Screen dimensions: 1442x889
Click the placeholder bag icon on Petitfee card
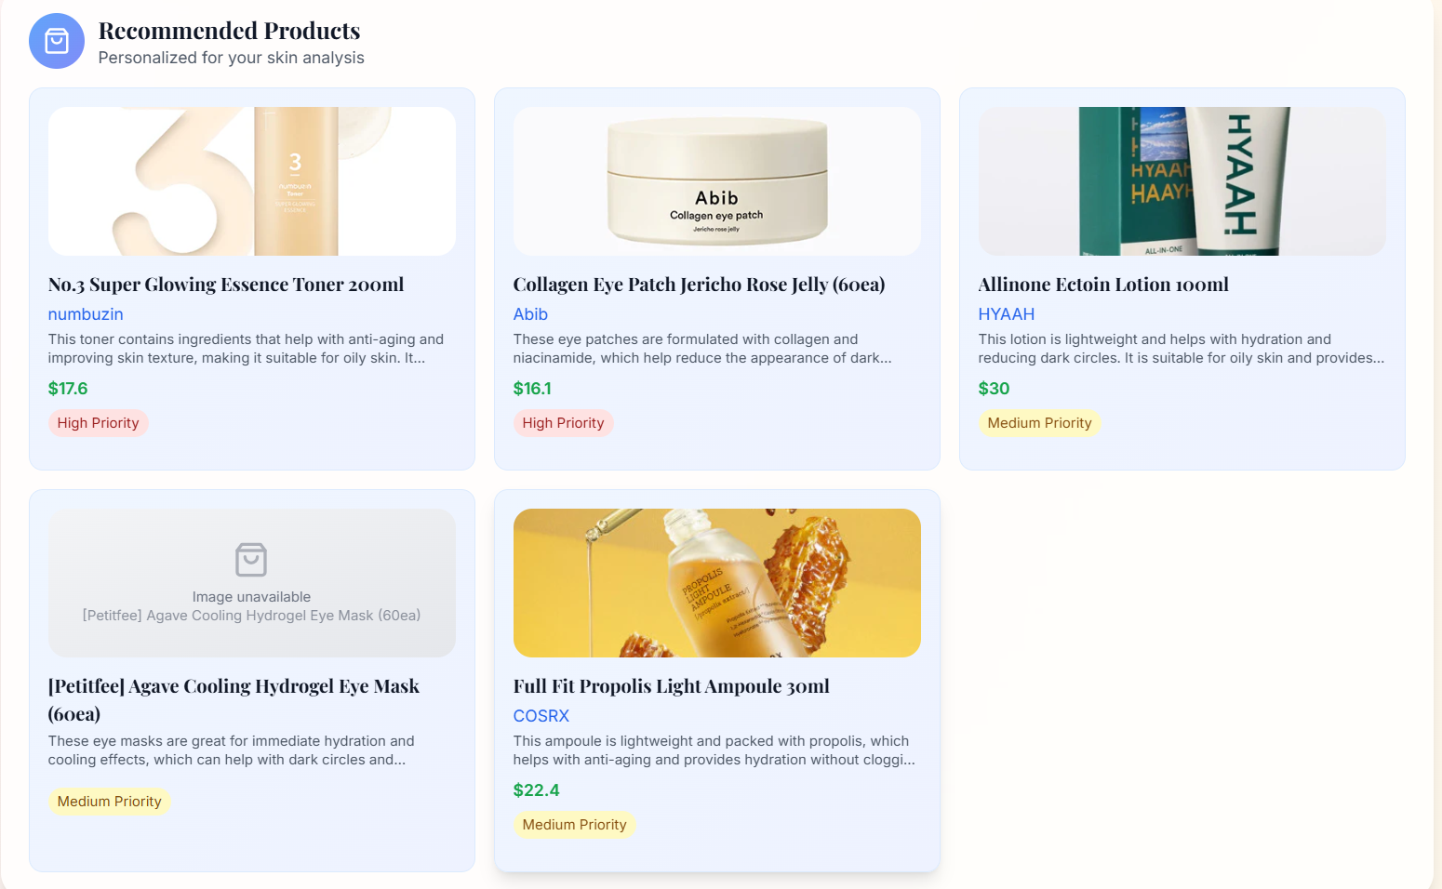click(x=251, y=560)
